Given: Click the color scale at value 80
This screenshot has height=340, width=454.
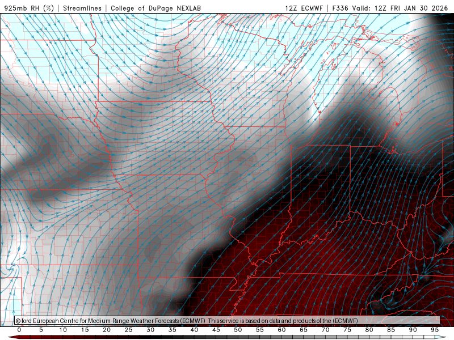Looking at the screenshot, I should 369,330.
